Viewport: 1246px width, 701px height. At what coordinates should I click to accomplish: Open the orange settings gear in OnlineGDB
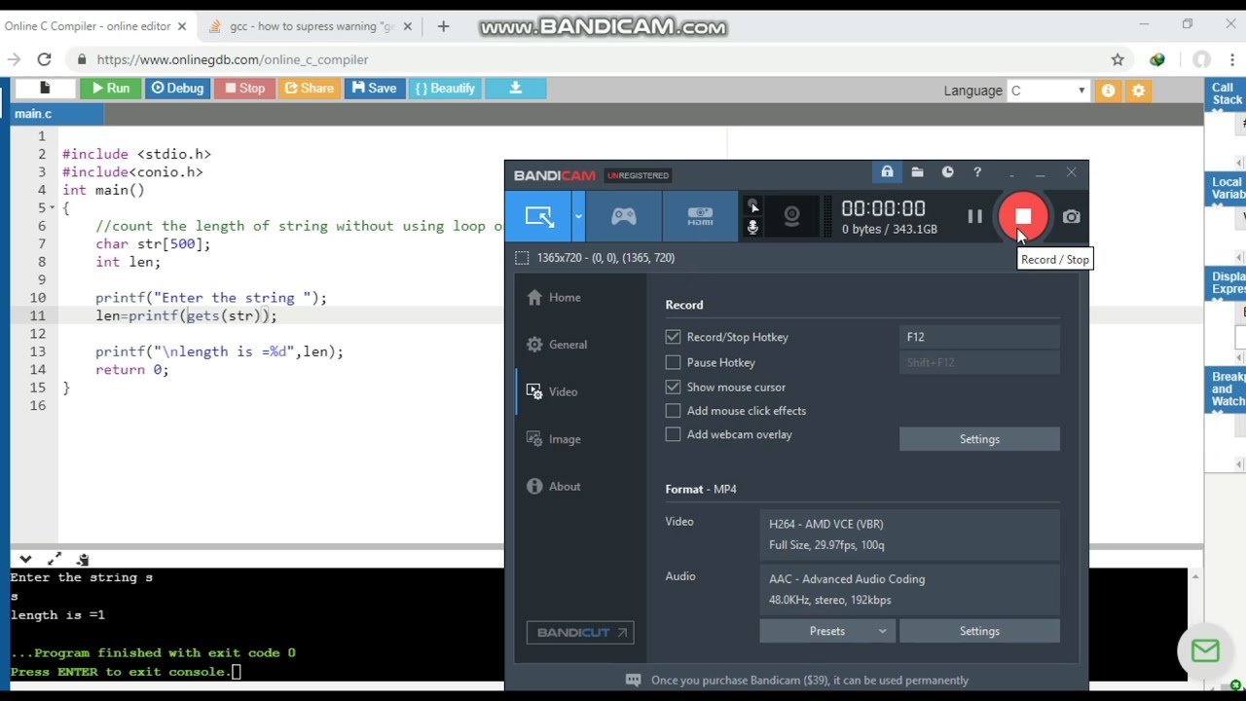pyautogui.click(x=1138, y=91)
